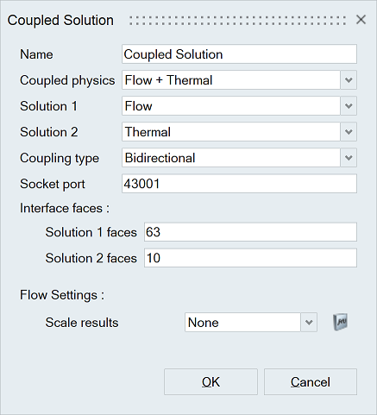Select the Solution 2 faces input box

[x=250, y=258]
